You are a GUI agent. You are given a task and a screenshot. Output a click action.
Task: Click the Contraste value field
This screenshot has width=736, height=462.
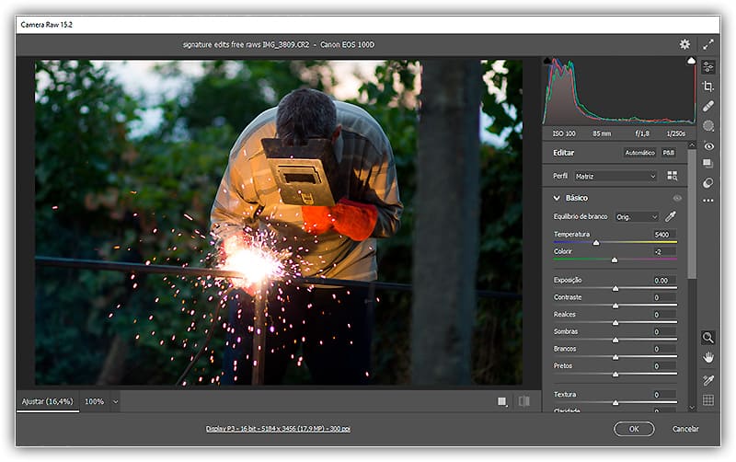[663, 297]
